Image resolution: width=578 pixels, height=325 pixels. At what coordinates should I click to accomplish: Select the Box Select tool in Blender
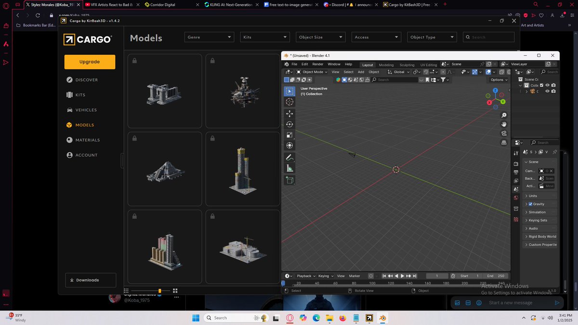289,91
